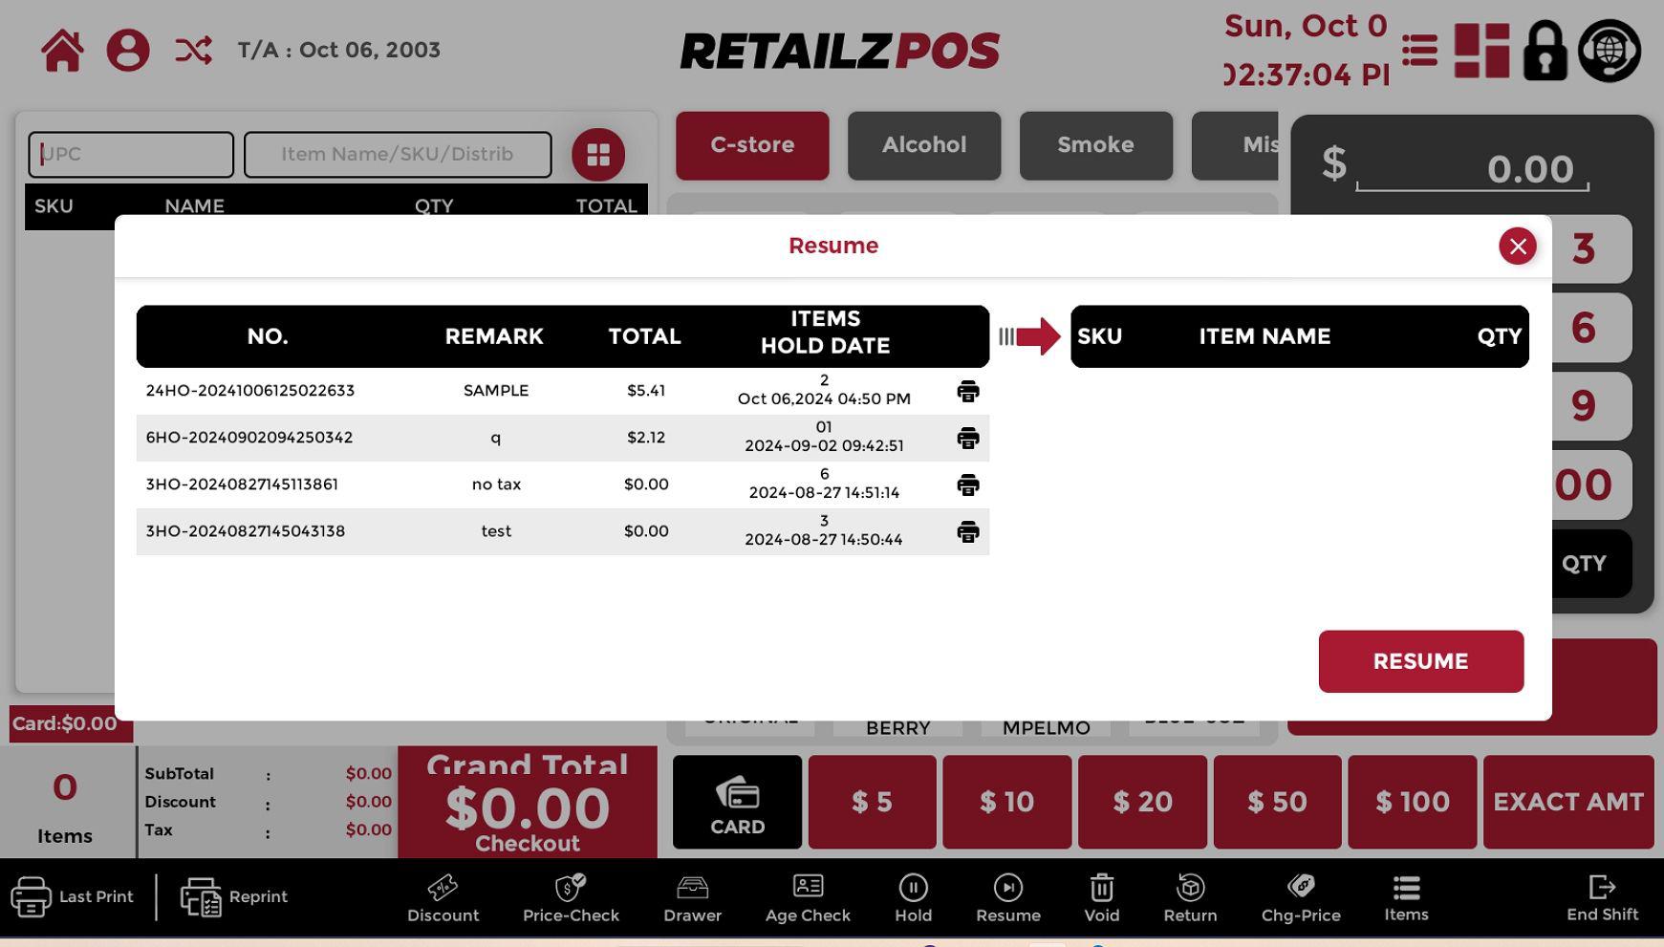Print the SAMPLE hold transaction

click(x=967, y=391)
